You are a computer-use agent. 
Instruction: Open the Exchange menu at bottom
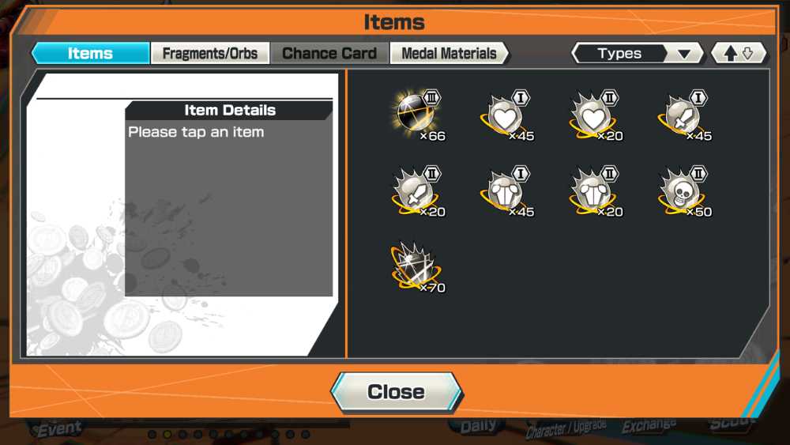pos(649,426)
